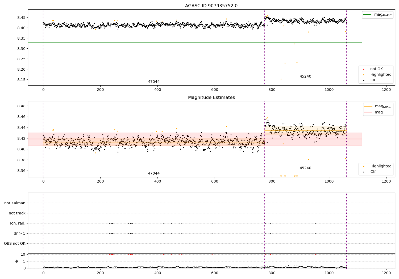Click 'OK' in the Magnitude Estimates legend

[x=373, y=172]
